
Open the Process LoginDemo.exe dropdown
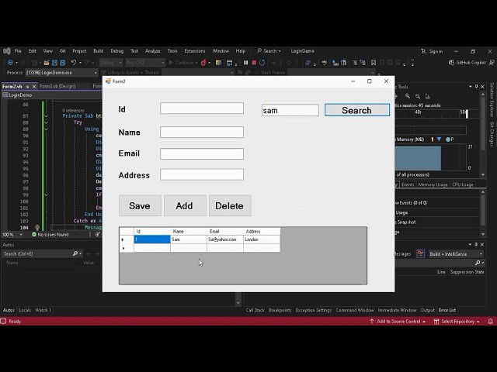click(x=62, y=72)
